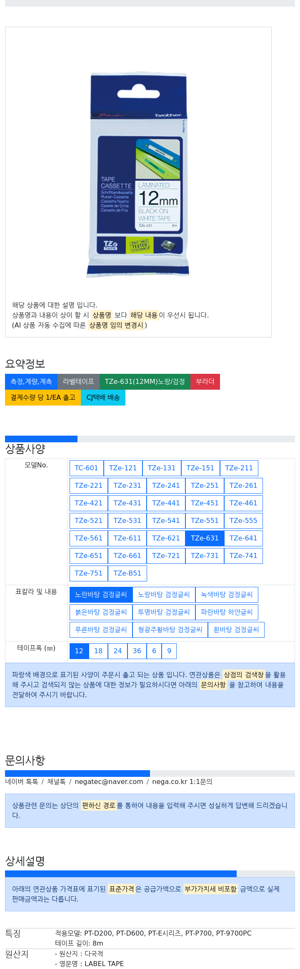Screen dimensions: 300x969
Task: Click the 측정,계량,계측 category tag
Action: pyautogui.click(x=31, y=382)
